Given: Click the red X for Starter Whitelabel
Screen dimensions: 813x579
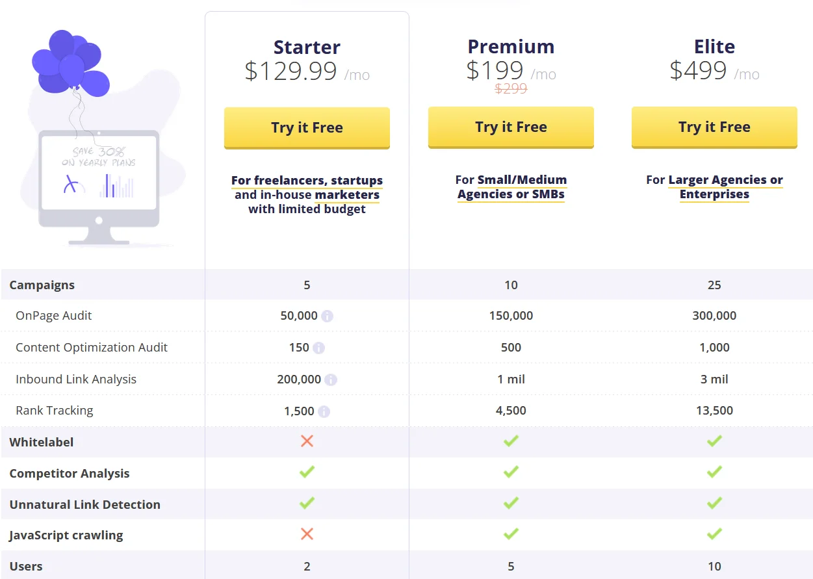Looking at the screenshot, I should coord(307,441).
